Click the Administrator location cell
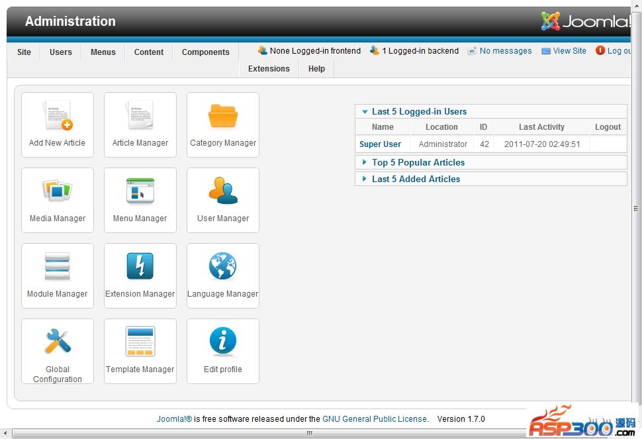Screen dimensions: 642x439 (x=443, y=144)
